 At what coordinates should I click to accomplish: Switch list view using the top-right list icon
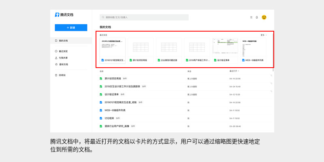tap(251, 17)
